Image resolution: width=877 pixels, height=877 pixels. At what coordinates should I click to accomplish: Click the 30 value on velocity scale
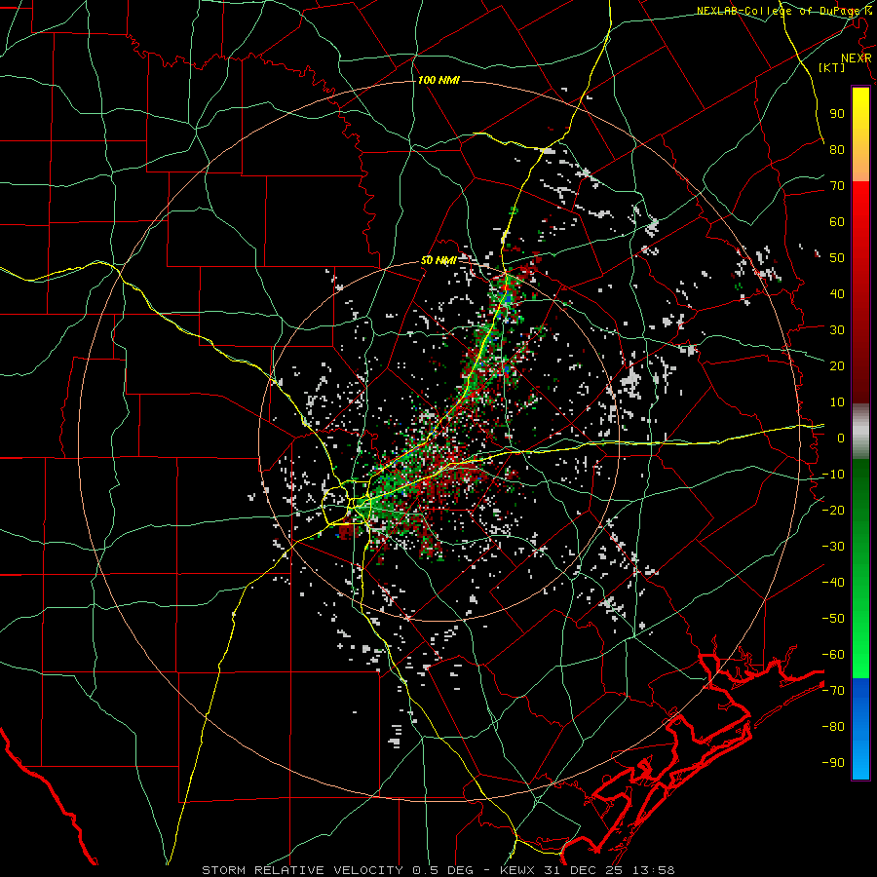click(837, 330)
